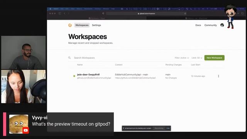Open the Settings tab in Gitpod
Image resolution: width=247 pixels, height=139 pixels.
[96, 25]
